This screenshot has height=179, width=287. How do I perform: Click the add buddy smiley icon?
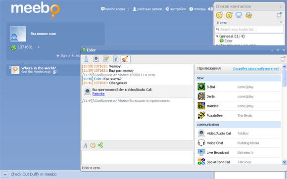pyautogui.click(x=219, y=15)
